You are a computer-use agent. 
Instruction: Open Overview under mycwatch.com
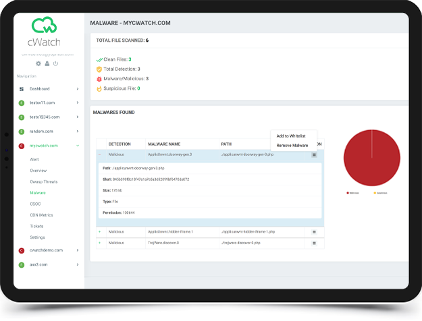click(38, 171)
